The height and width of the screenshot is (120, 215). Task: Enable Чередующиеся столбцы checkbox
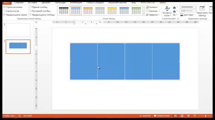[x=30, y=15]
